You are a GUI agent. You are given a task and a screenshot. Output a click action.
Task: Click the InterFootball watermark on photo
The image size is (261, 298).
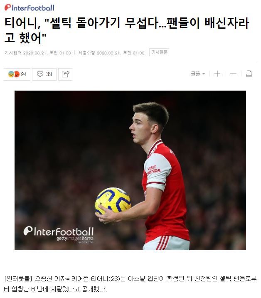pyautogui.click(x=59, y=232)
